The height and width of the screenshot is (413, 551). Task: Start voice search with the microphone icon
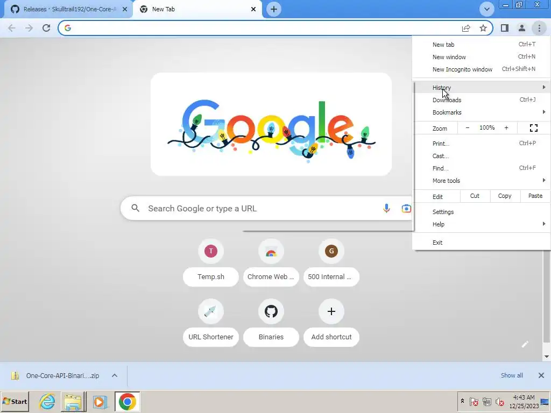click(386, 208)
